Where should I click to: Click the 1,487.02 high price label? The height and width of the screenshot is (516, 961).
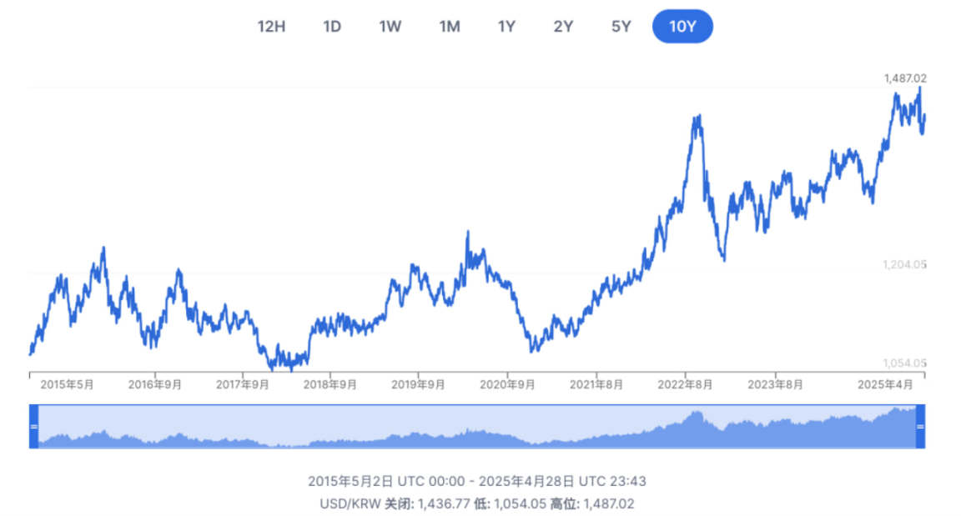pyautogui.click(x=905, y=78)
